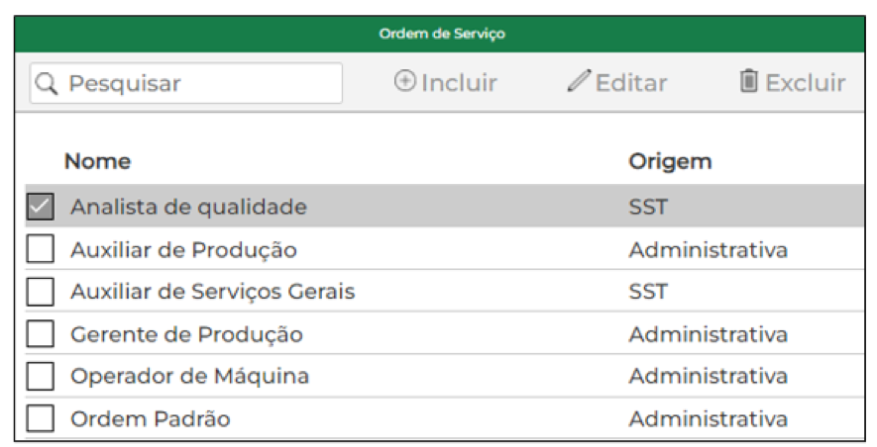Enable the Operador de Máquina checkbox
The height and width of the screenshot is (447, 877).
[41, 376]
